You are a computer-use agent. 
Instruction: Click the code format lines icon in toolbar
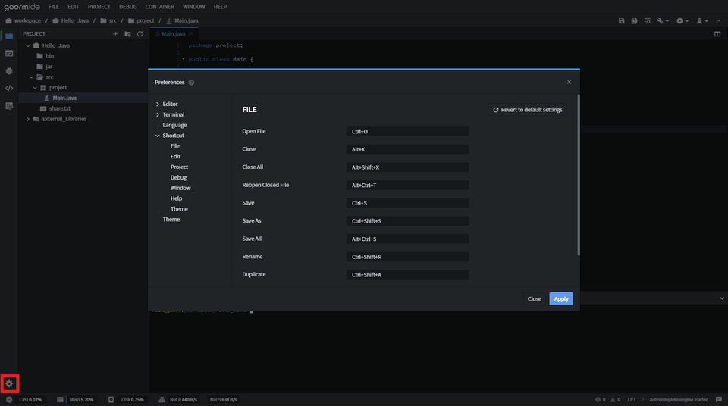point(647,21)
